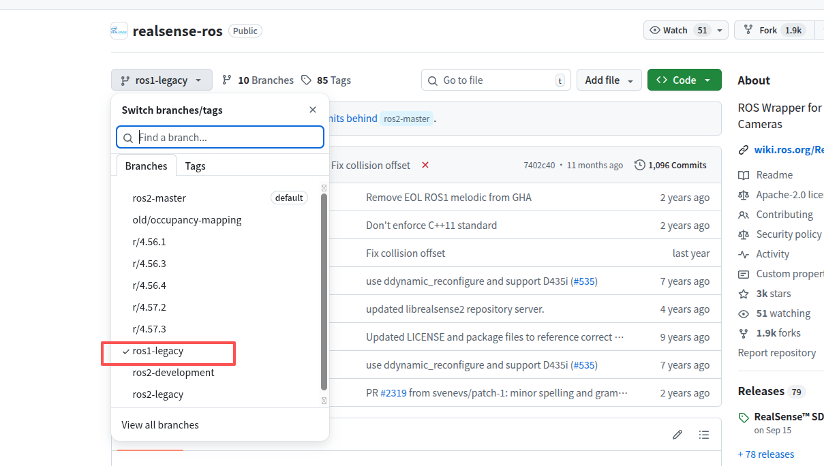Click the tag icon beside RealSense SDK release
824x466 pixels.
pyautogui.click(x=744, y=417)
